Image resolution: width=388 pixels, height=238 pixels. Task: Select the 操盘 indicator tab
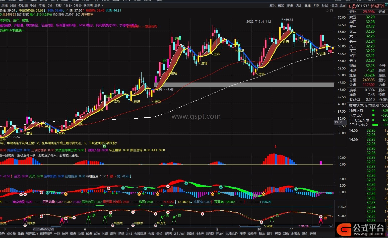(73, 233)
